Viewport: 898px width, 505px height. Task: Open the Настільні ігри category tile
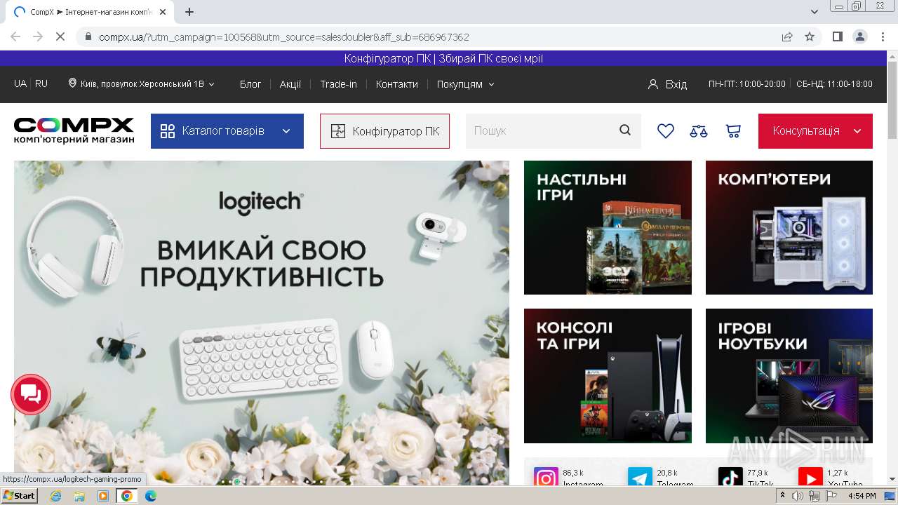tap(608, 227)
